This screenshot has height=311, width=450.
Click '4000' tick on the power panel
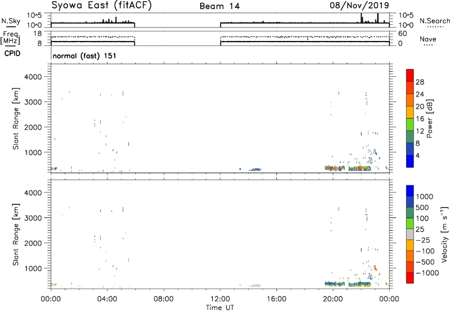33,77
